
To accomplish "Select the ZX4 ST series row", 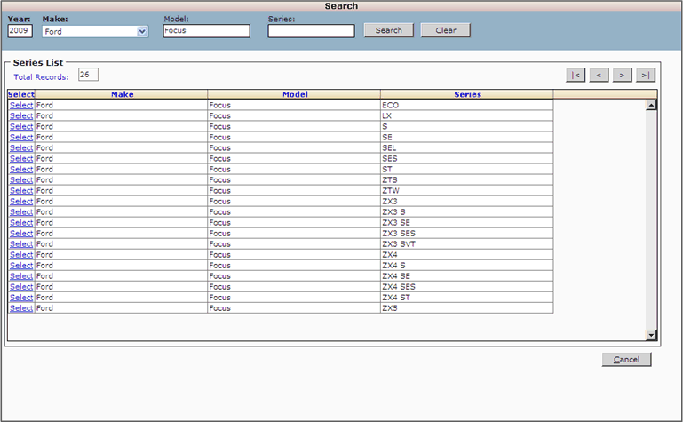I will coord(21,297).
